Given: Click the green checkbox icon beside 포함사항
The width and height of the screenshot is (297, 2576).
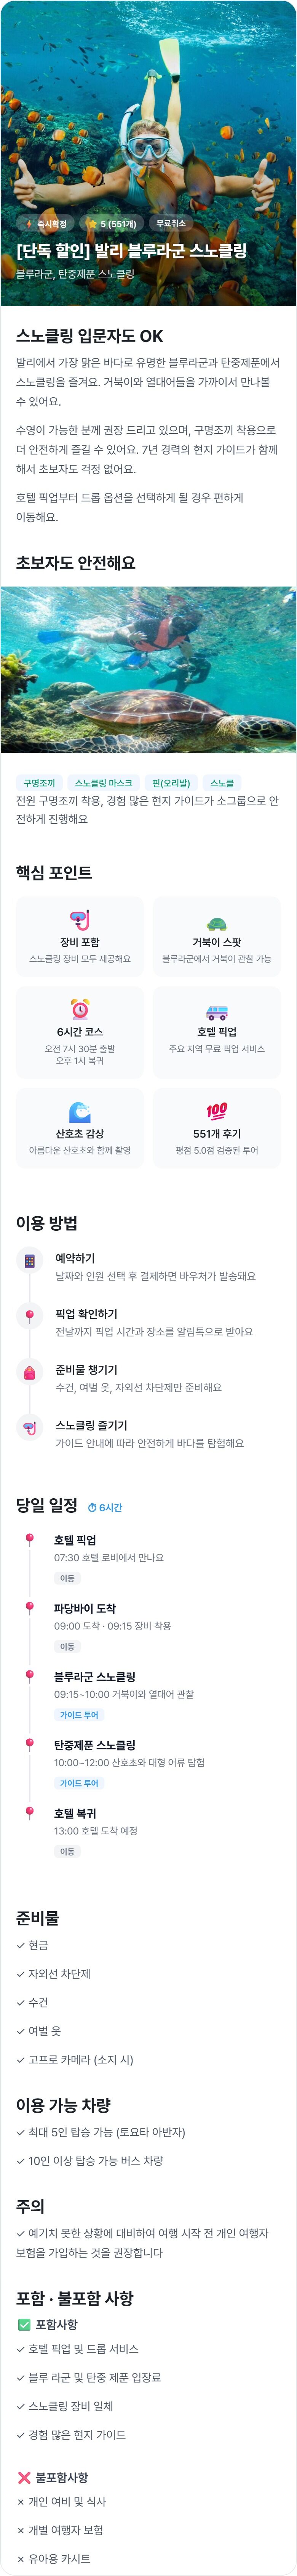Looking at the screenshot, I should (x=24, y=2325).
